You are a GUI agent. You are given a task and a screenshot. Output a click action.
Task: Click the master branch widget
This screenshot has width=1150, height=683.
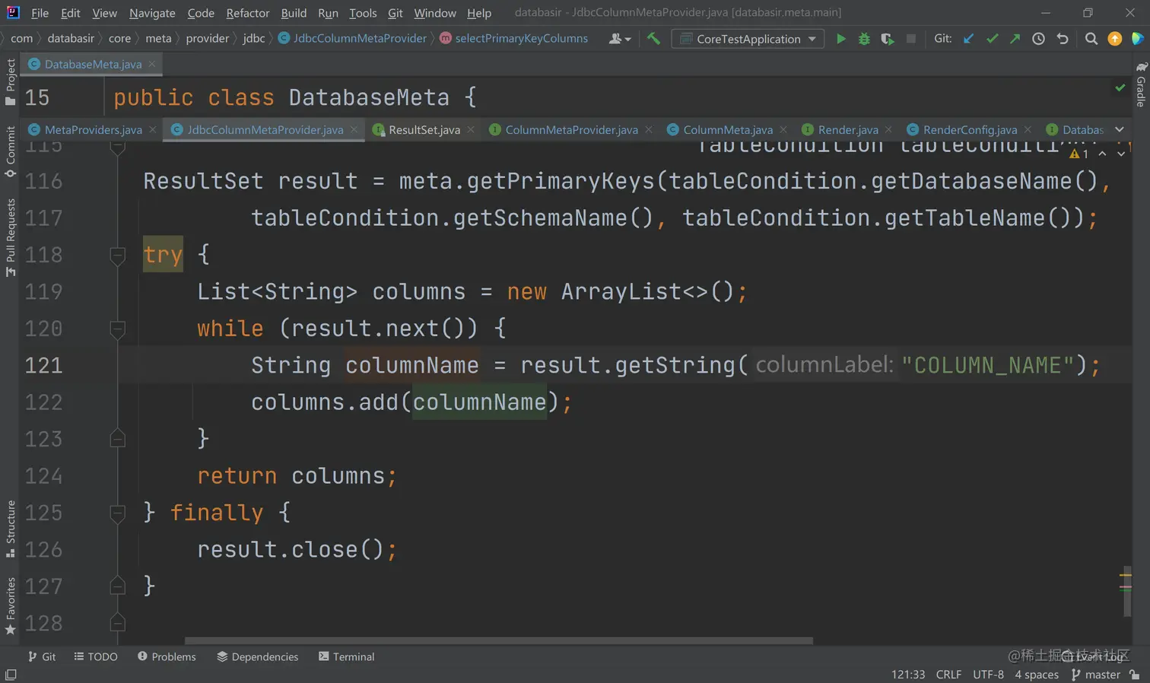point(1095,675)
